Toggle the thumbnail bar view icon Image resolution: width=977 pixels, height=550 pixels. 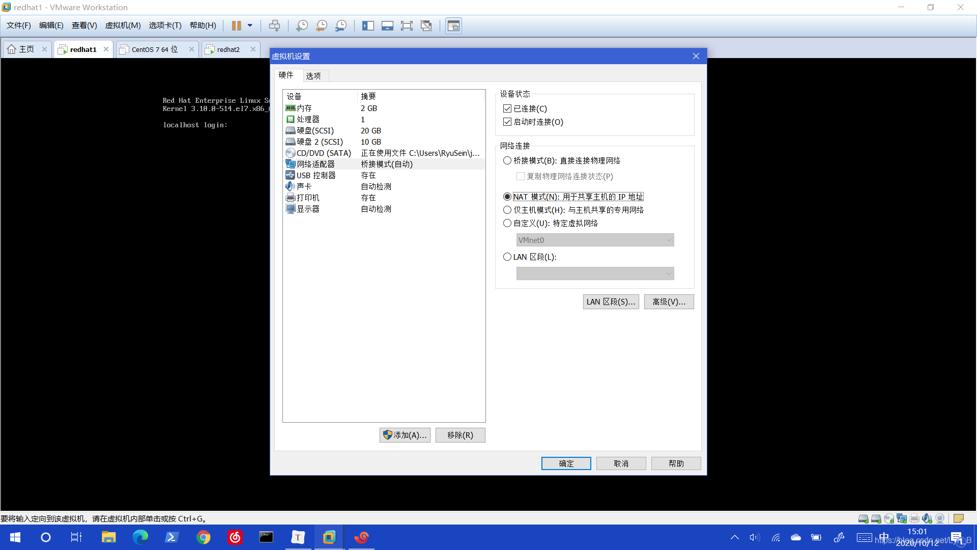tap(387, 25)
